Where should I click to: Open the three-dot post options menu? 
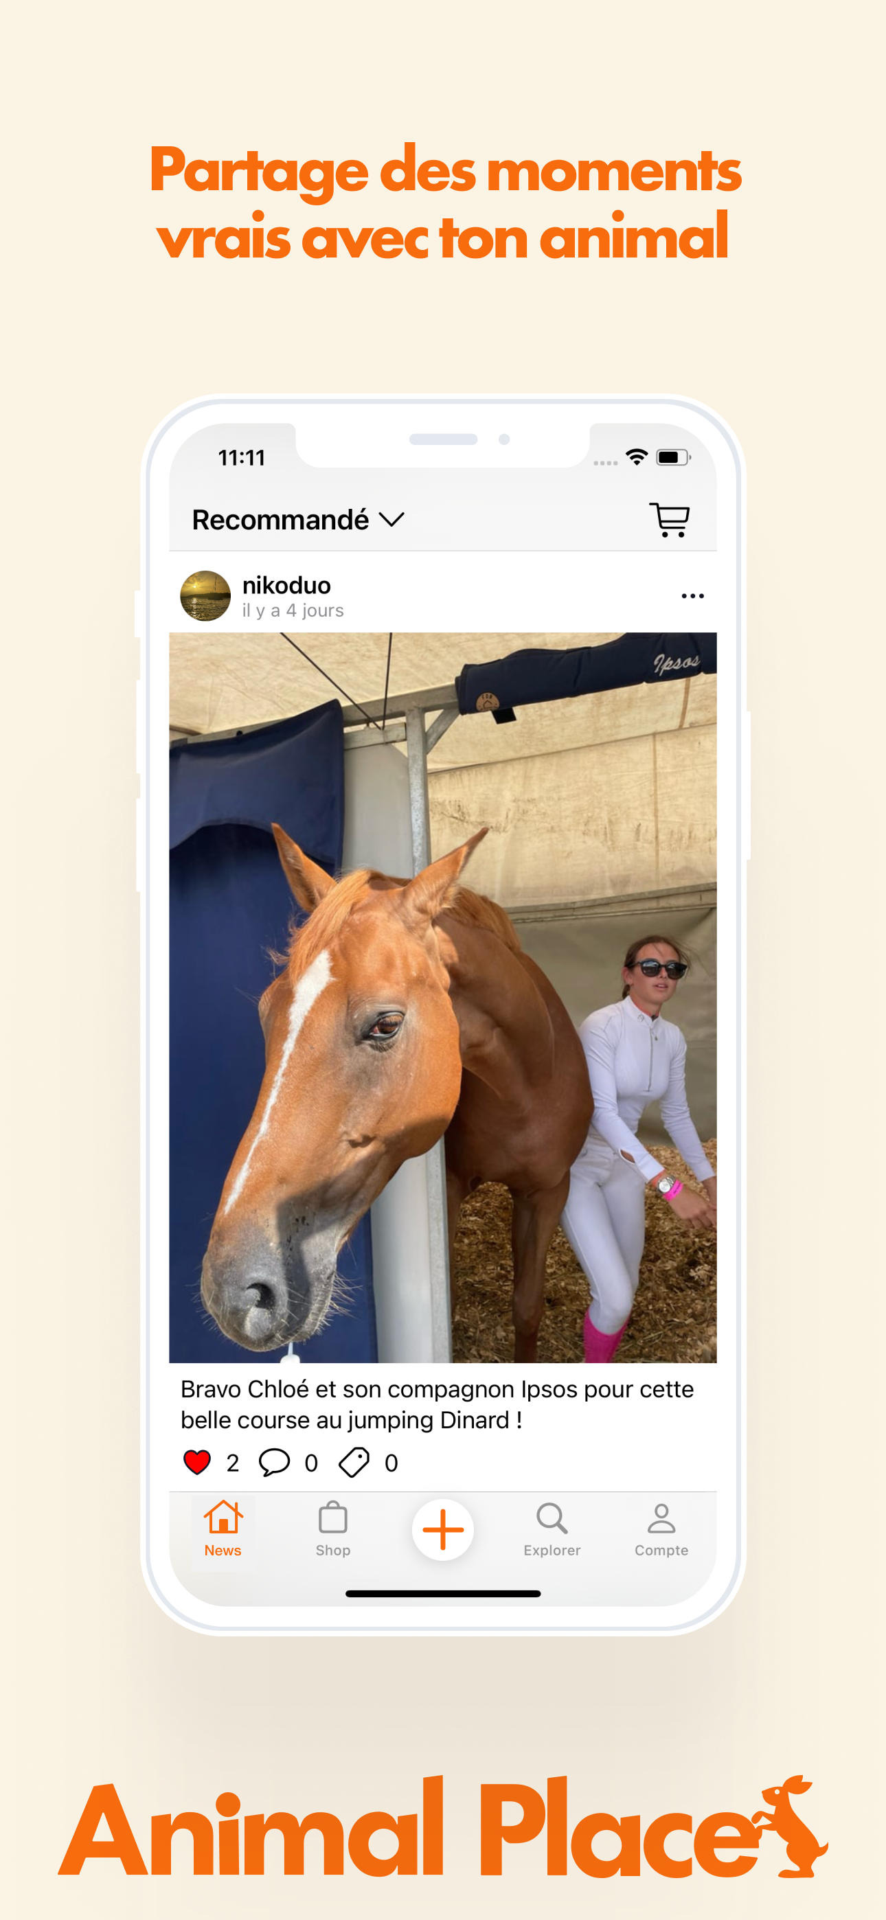692,595
